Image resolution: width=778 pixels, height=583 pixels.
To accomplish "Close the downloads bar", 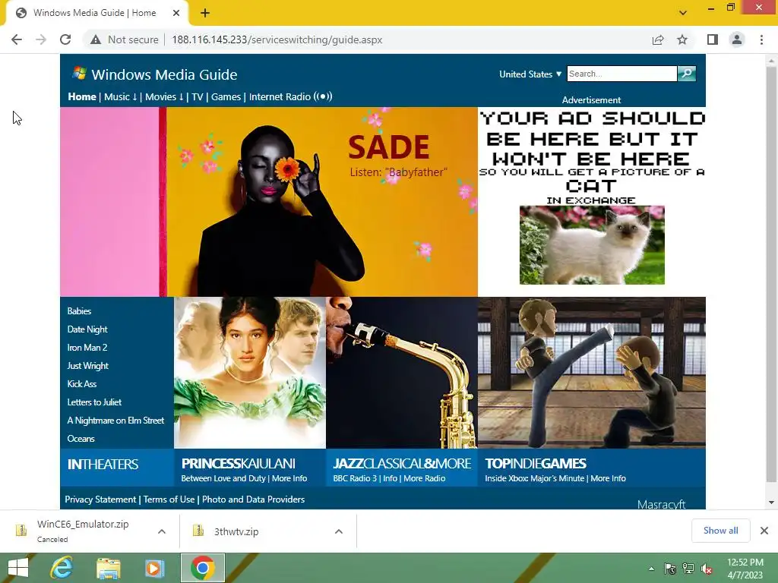I will 764,531.
